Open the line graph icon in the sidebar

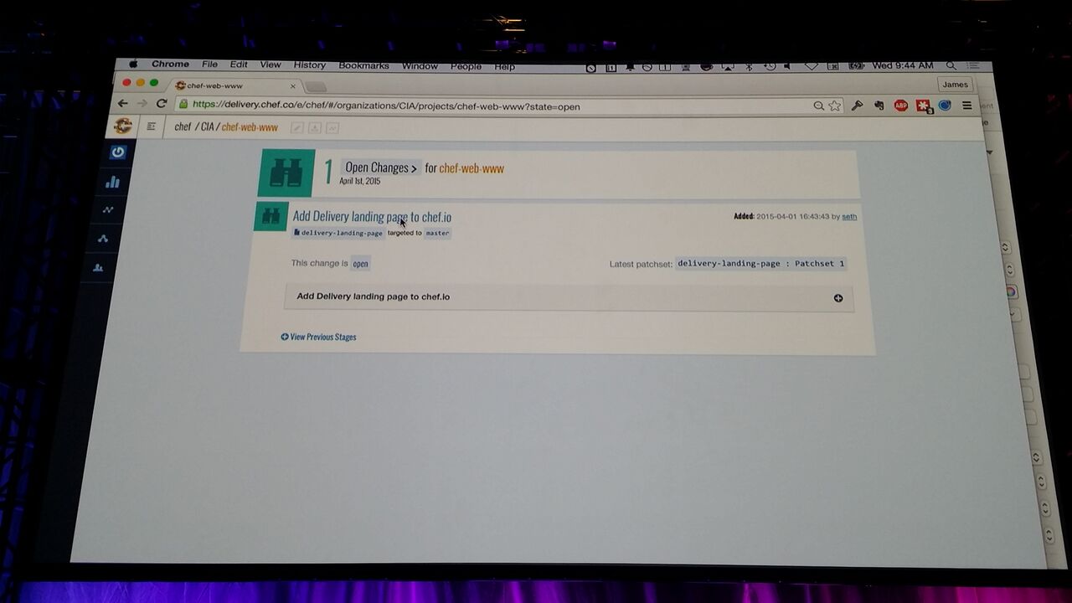tap(108, 209)
